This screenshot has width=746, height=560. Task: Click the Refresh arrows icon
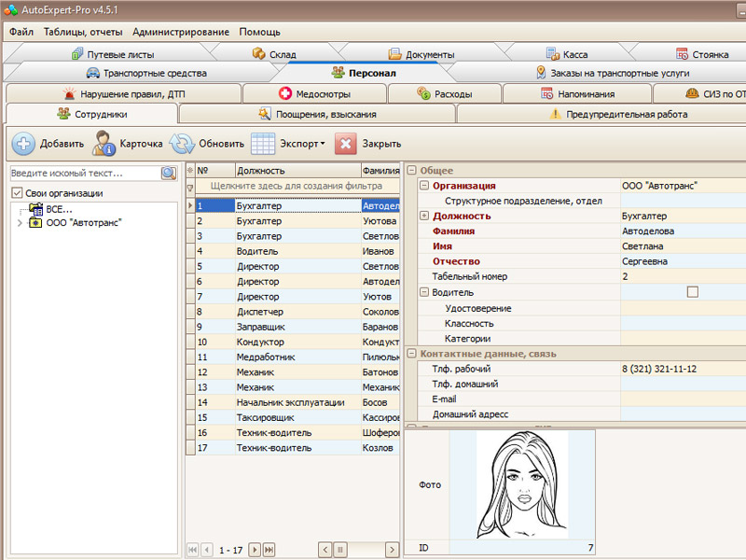point(182,144)
